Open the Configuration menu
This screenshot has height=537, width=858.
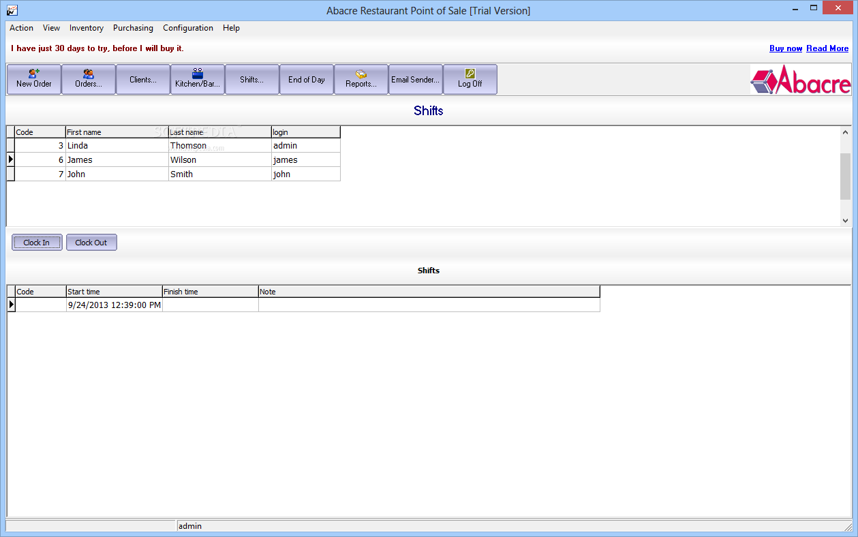tap(188, 28)
